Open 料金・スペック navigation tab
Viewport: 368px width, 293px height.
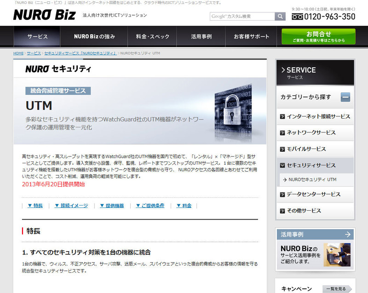click(x=153, y=36)
